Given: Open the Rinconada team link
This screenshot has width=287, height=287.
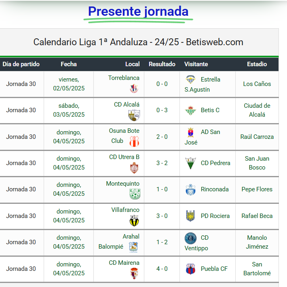Looking at the screenshot, I should (x=215, y=189).
